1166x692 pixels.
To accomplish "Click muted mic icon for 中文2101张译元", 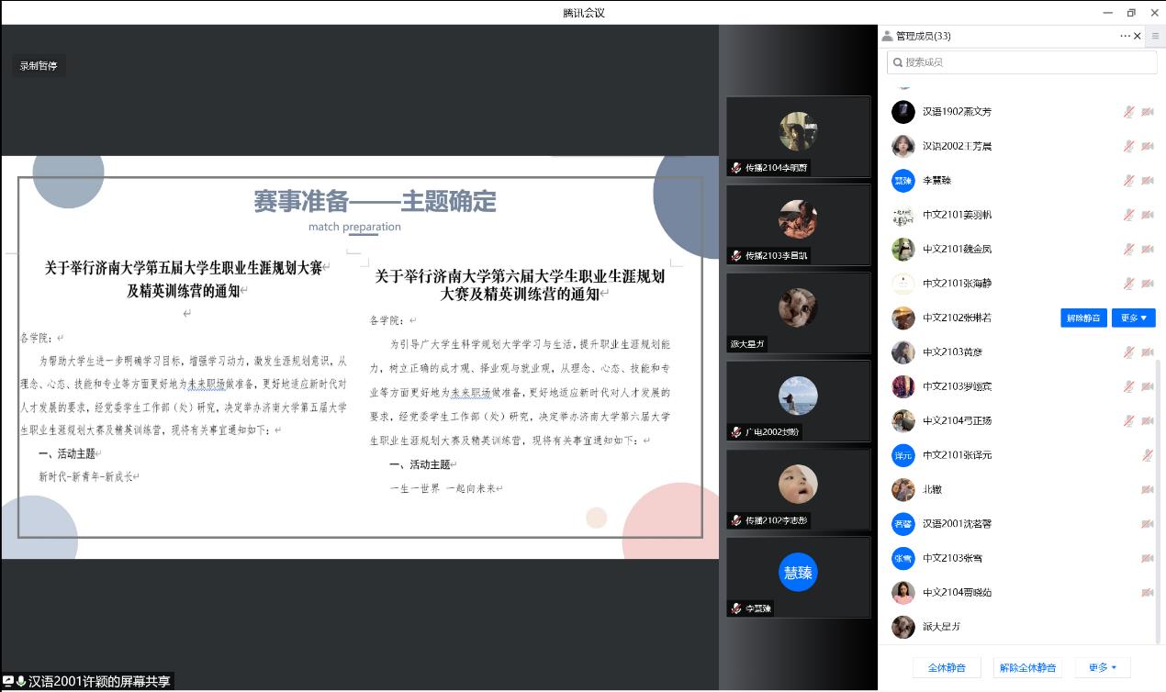I will (1147, 455).
